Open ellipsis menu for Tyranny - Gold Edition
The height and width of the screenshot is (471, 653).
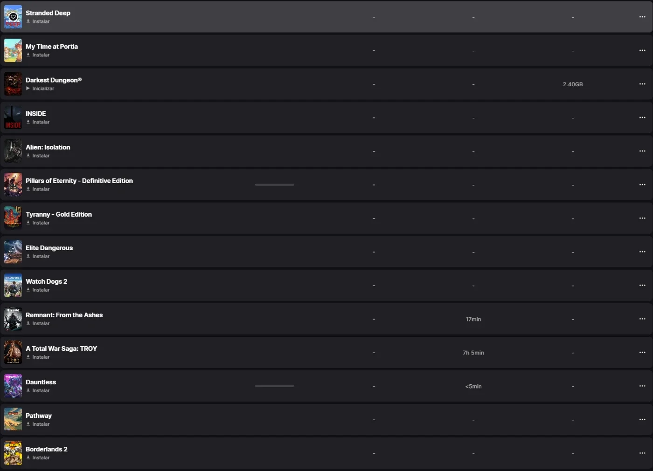[642, 218]
